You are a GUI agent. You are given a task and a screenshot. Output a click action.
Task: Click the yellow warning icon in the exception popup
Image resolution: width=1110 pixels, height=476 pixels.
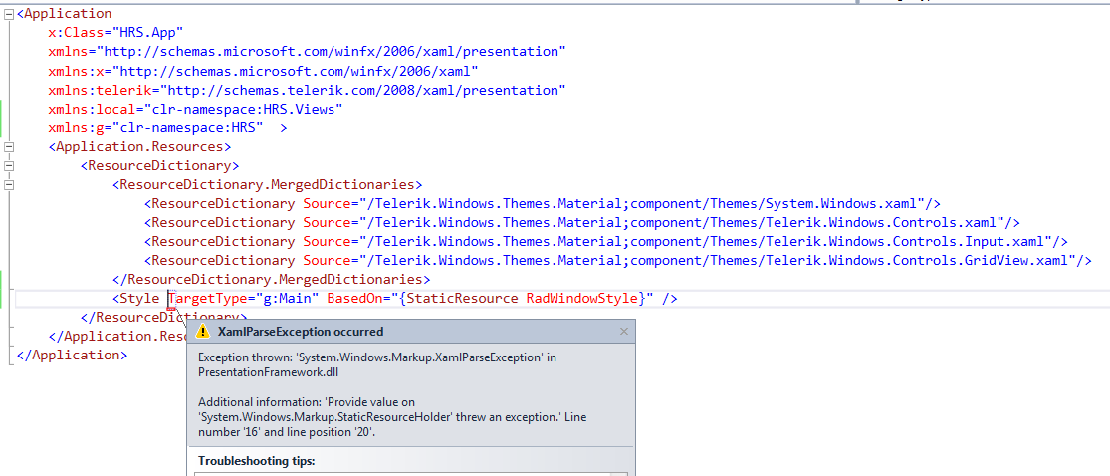coord(203,332)
